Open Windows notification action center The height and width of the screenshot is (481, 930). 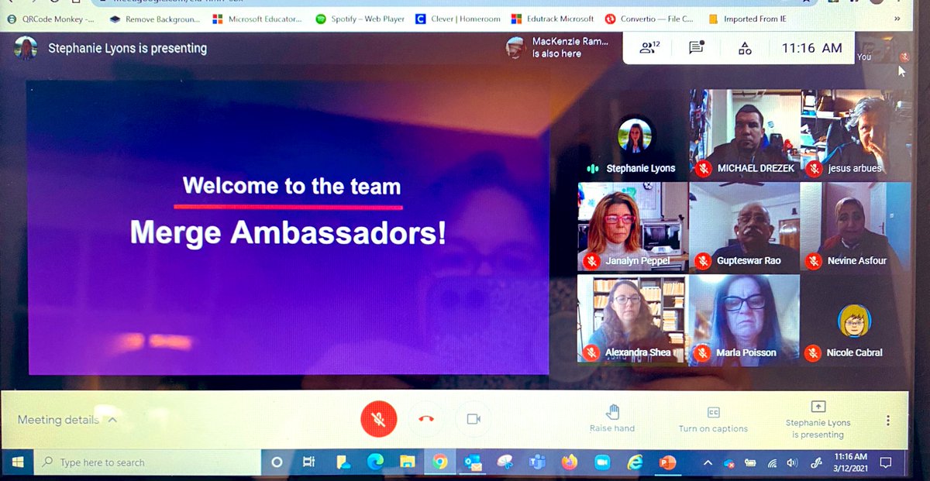point(886,462)
